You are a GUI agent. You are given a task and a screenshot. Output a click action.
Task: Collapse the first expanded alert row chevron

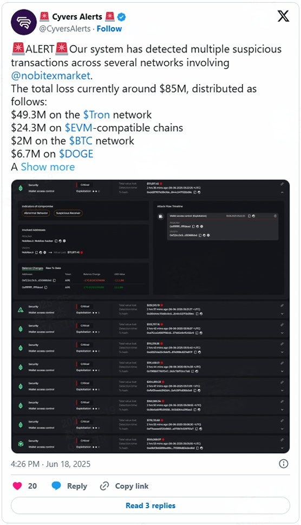pyautogui.click(x=282, y=193)
